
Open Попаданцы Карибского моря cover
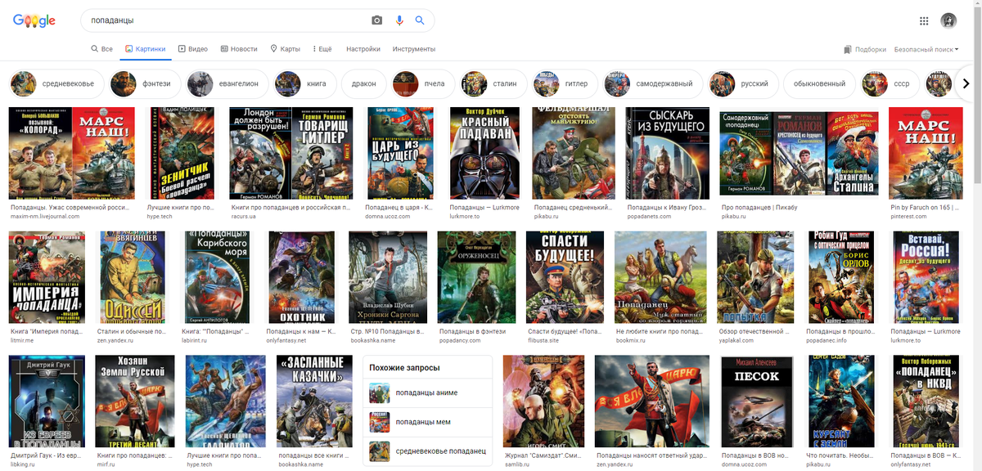point(216,278)
